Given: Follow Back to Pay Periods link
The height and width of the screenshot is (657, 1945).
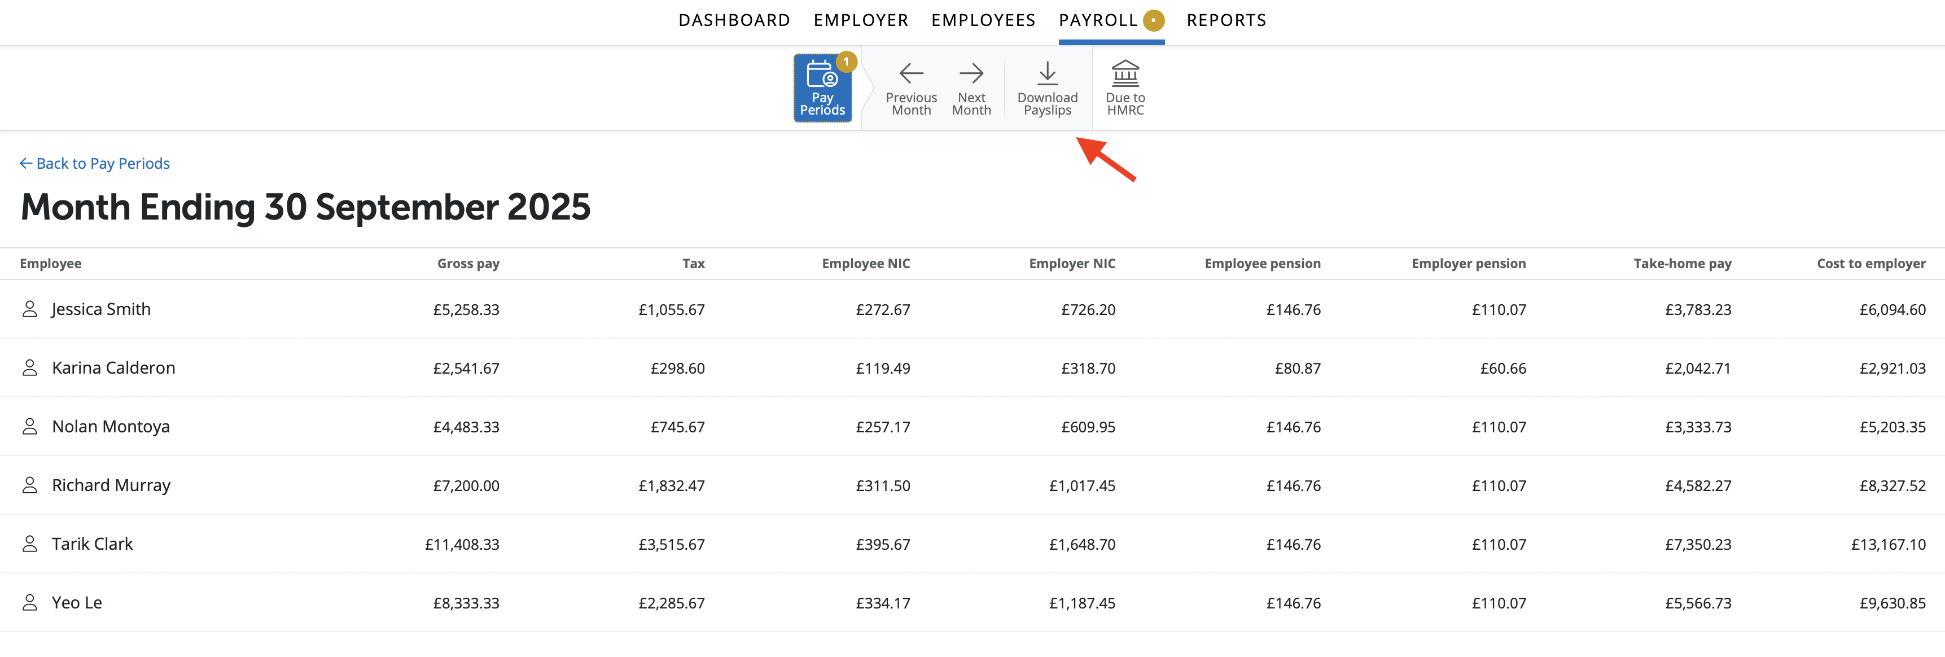Looking at the screenshot, I should (103, 164).
